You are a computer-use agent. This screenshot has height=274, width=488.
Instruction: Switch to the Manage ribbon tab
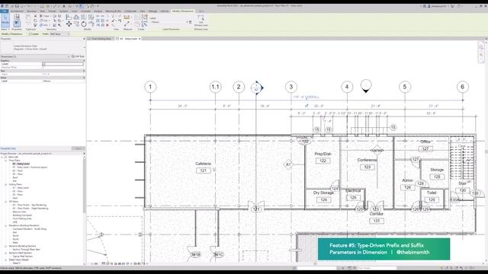[x=152, y=11]
